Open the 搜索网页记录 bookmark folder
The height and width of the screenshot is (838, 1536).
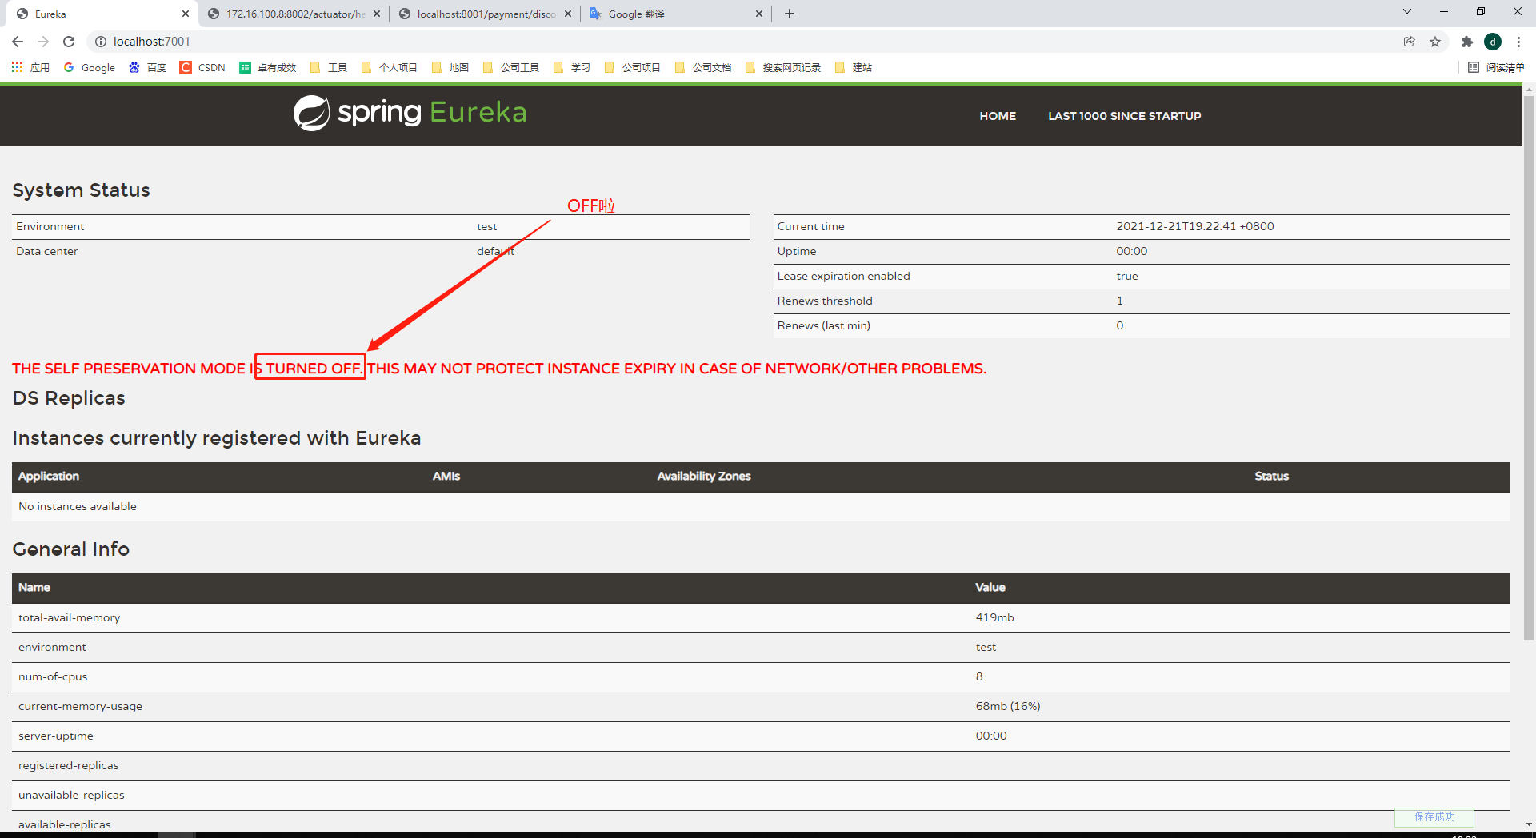coord(783,67)
